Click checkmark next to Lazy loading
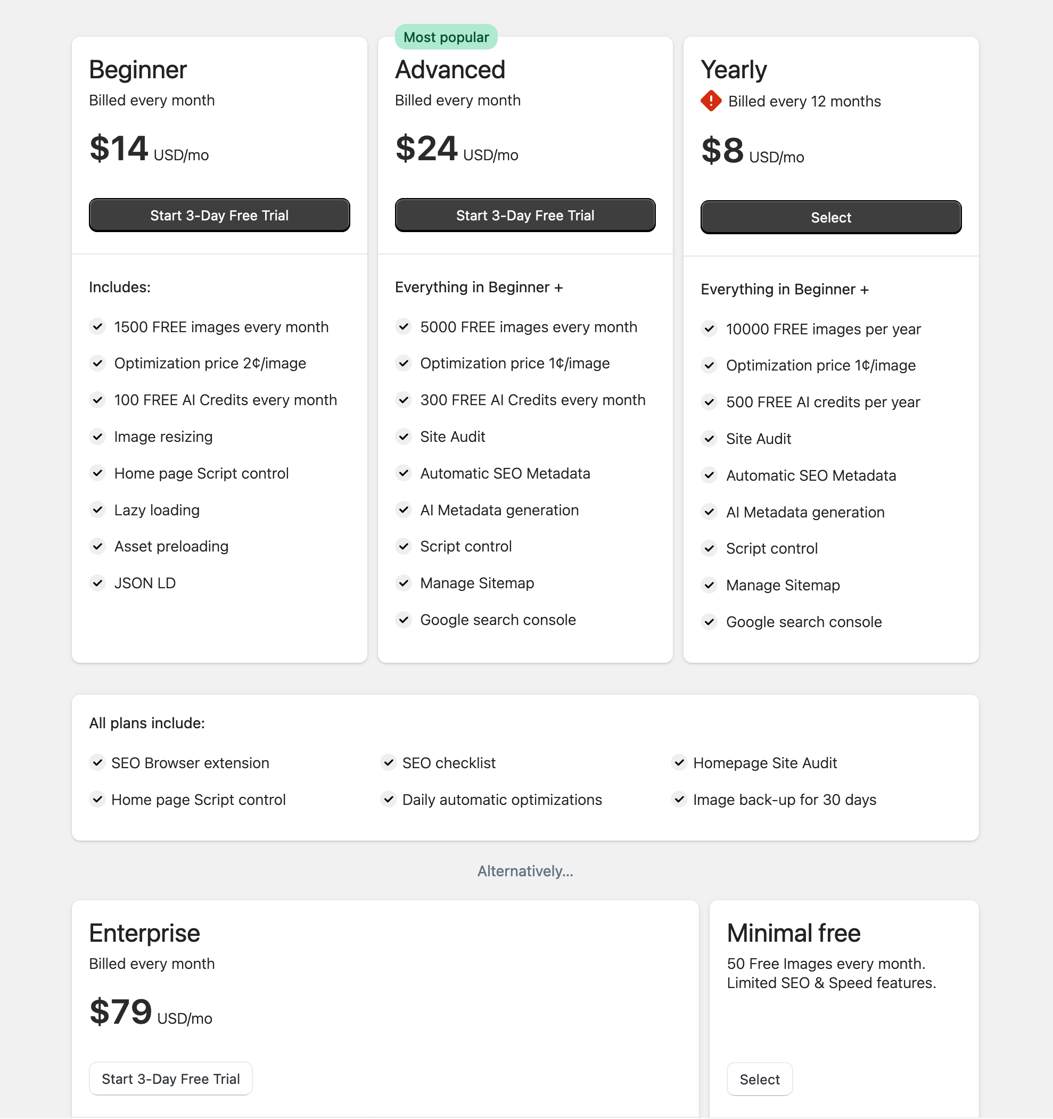Viewport: 1053px width, 1119px height. 98,510
